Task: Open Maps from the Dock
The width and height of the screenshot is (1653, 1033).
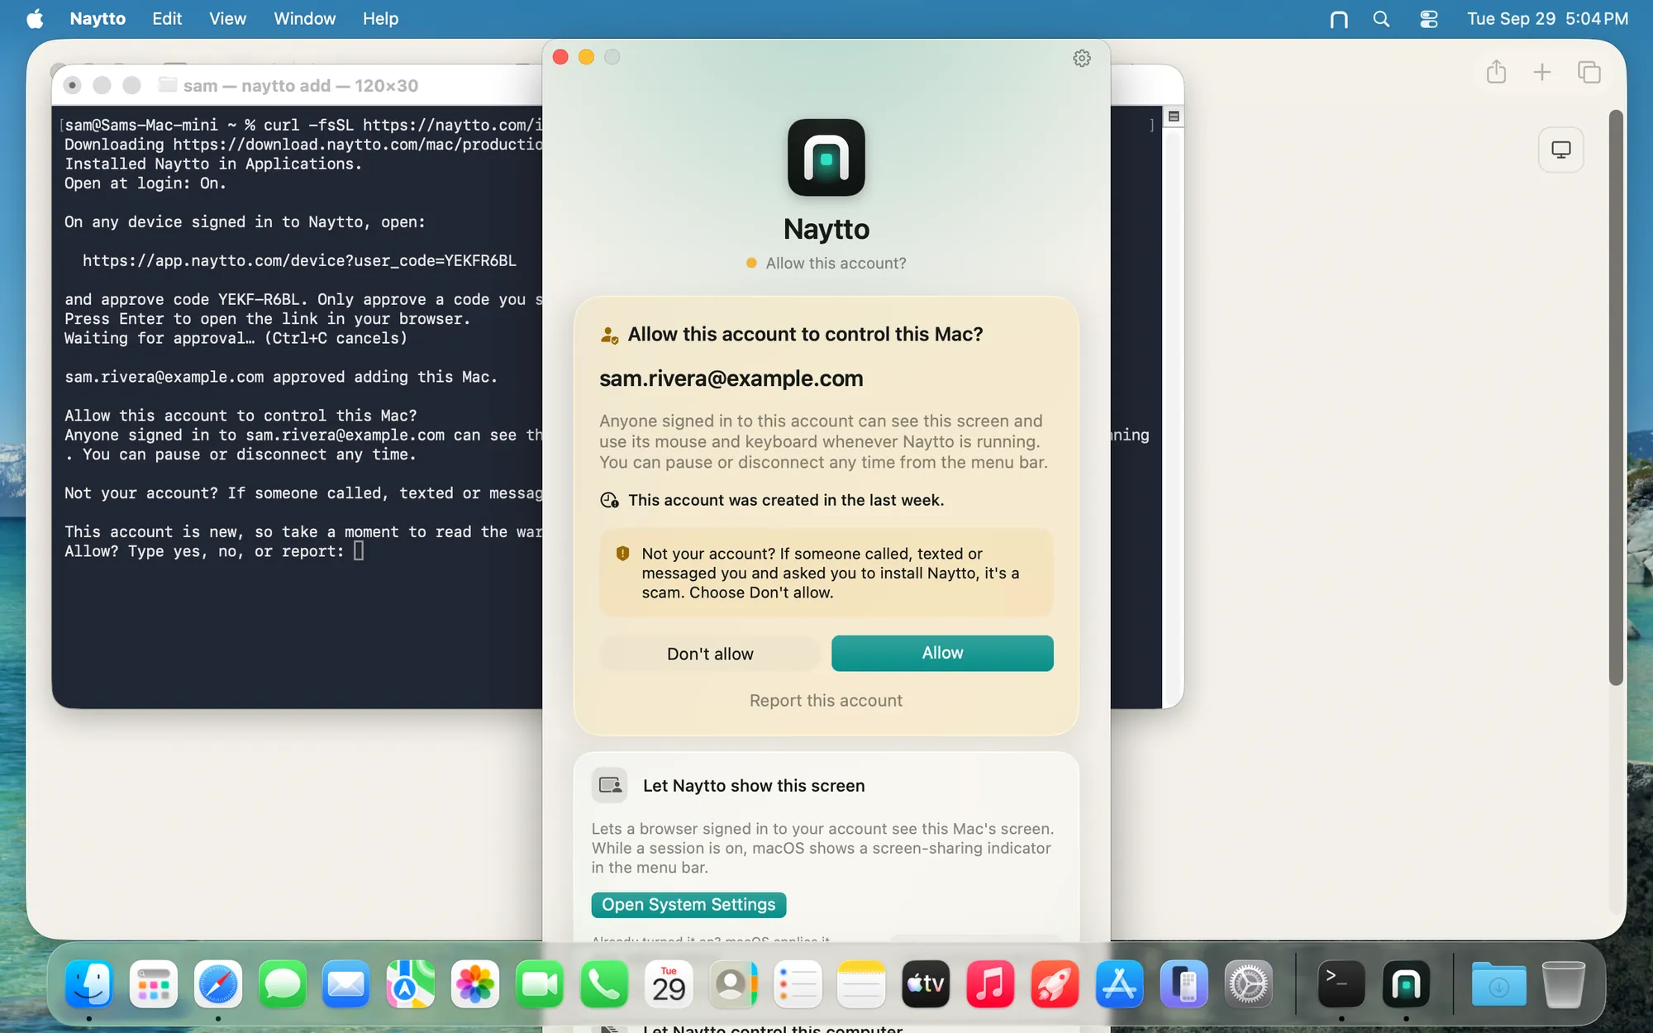Action: click(x=411, y=984)
